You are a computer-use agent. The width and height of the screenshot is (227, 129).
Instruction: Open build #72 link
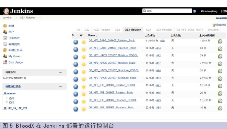click(x=158, y=56)
